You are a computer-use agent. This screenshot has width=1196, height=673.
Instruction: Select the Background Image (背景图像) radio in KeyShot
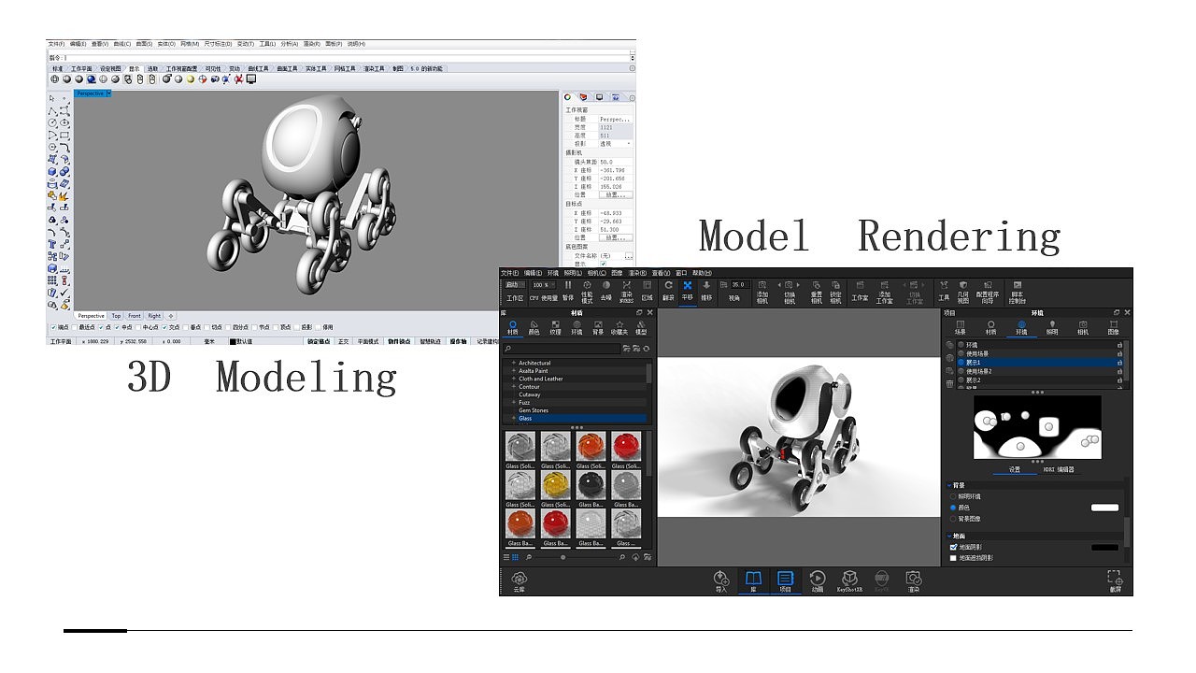tap(953, 518)
